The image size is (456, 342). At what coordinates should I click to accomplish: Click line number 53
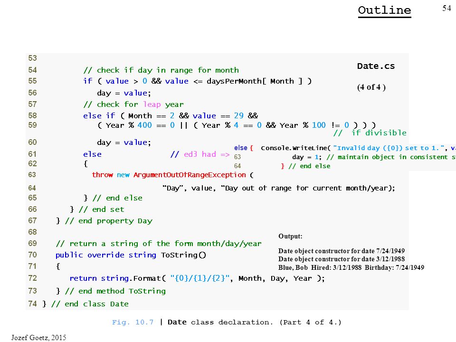pos(33,58)
